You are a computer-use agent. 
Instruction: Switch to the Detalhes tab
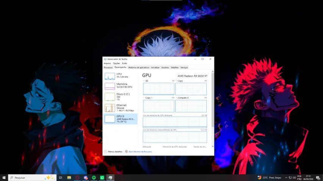click(x=175, y=67)
